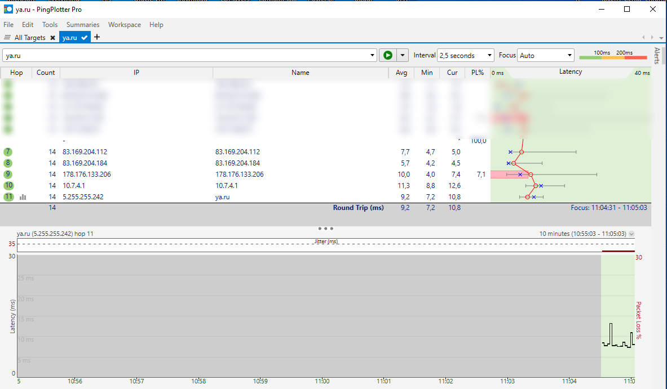Start tracing with the green play button

[x=387, y=55]
